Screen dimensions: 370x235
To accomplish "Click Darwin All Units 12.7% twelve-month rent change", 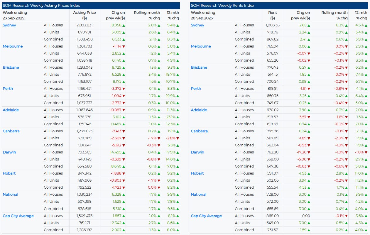I will pos(359,159).
